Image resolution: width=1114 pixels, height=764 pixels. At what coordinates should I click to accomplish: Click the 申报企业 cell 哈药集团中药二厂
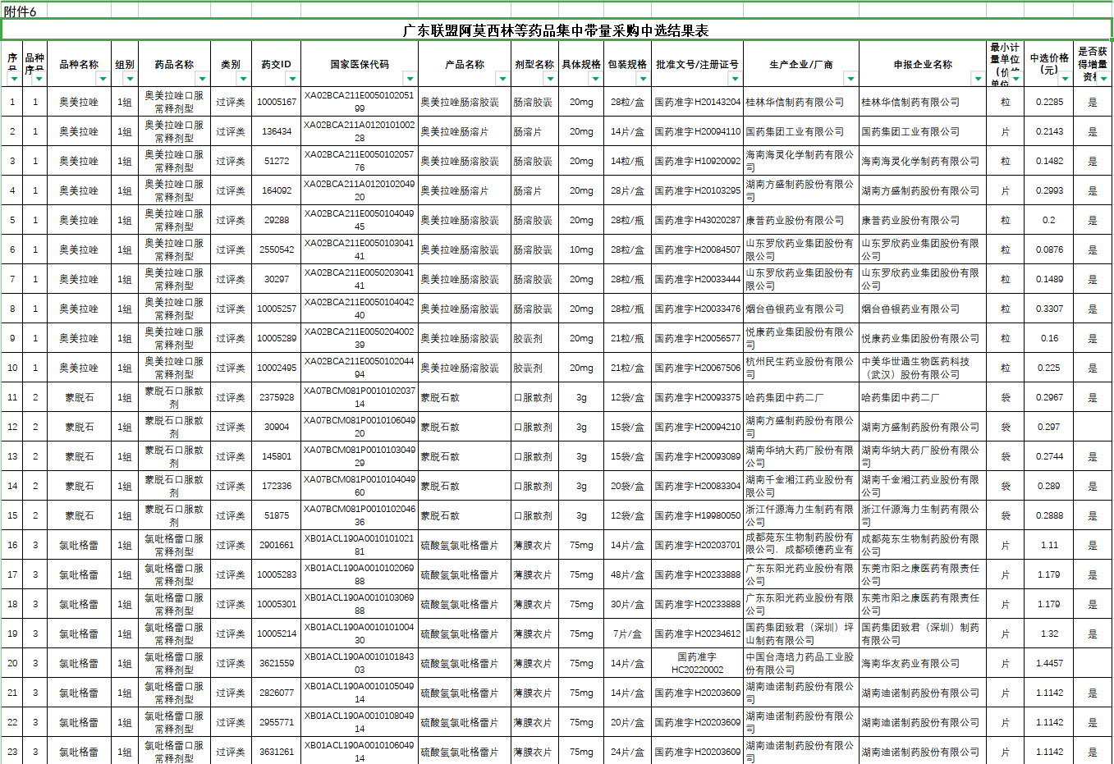923,397
